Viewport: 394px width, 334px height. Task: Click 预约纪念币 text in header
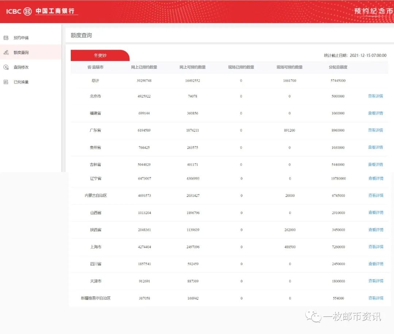(374, 11)
